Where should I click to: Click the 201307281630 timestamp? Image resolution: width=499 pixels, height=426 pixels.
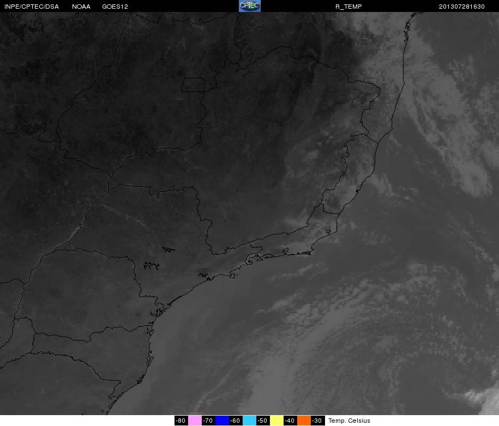point(462,7)
